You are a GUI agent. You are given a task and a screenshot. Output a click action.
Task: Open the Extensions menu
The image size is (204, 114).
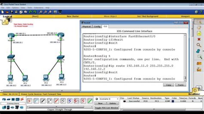(39, 8)
